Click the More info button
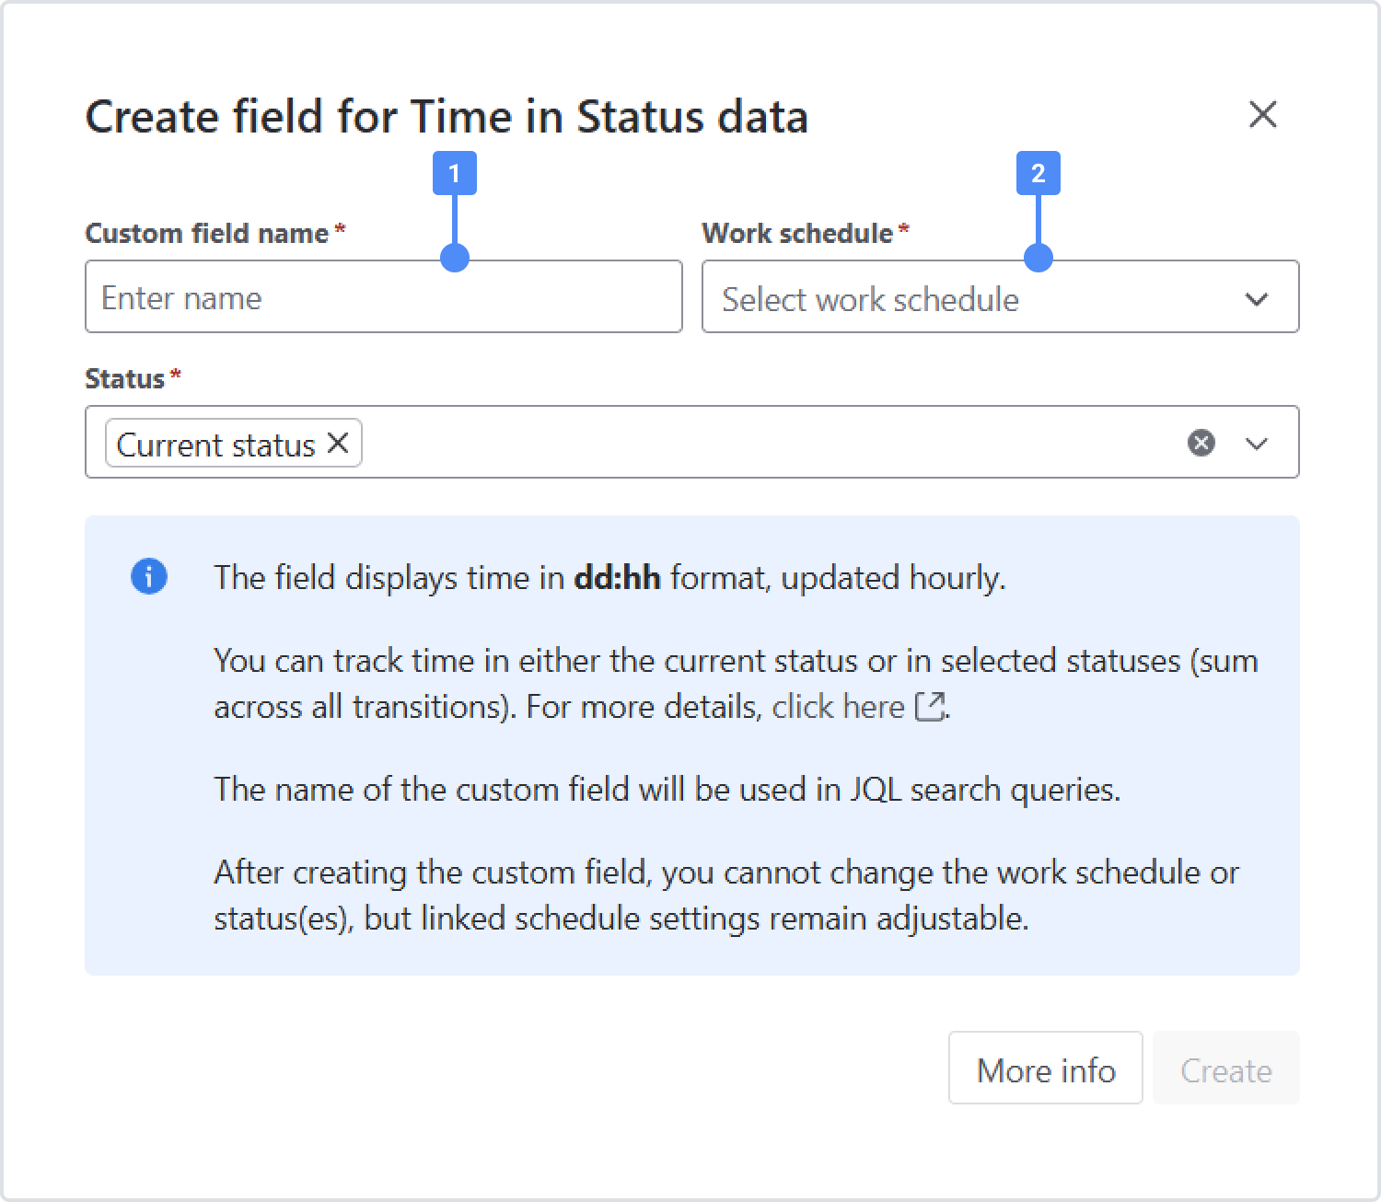Image resolution: width=1381 pixels, height=1202 pixels. (x=1046, y=1068)
